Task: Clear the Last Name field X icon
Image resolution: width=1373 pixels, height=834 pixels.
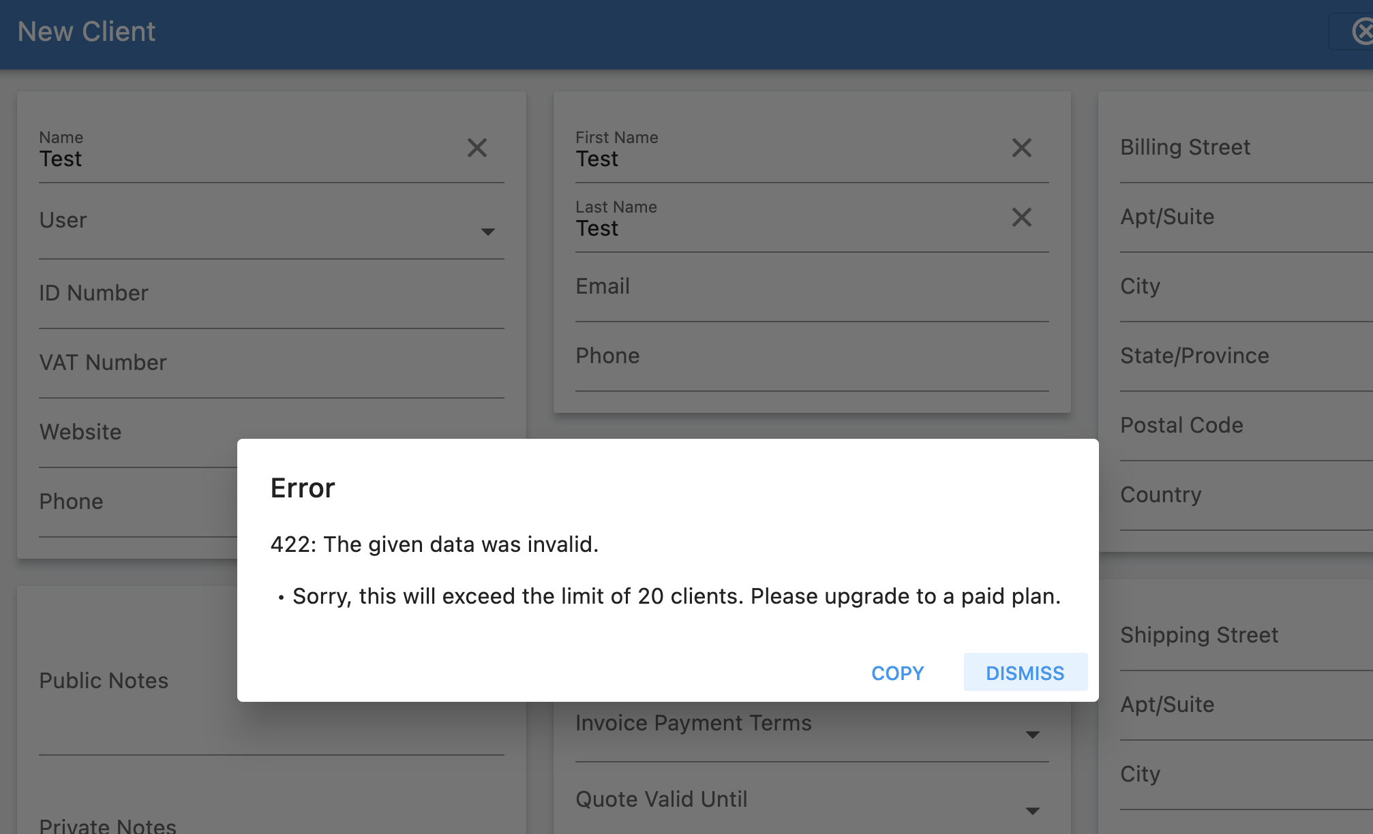Action: tap(1021, 217)
